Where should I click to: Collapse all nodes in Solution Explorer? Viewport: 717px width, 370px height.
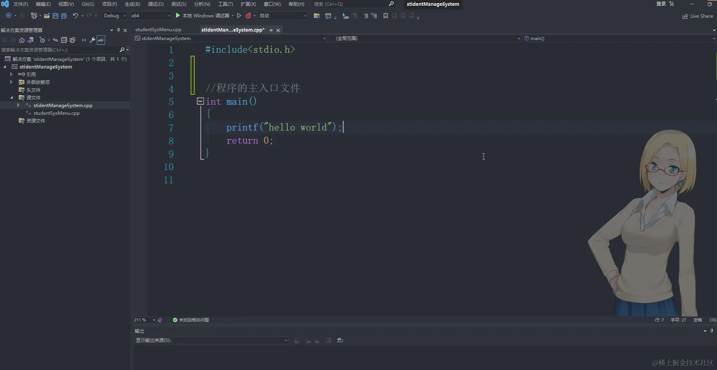[x=64, y=40]
